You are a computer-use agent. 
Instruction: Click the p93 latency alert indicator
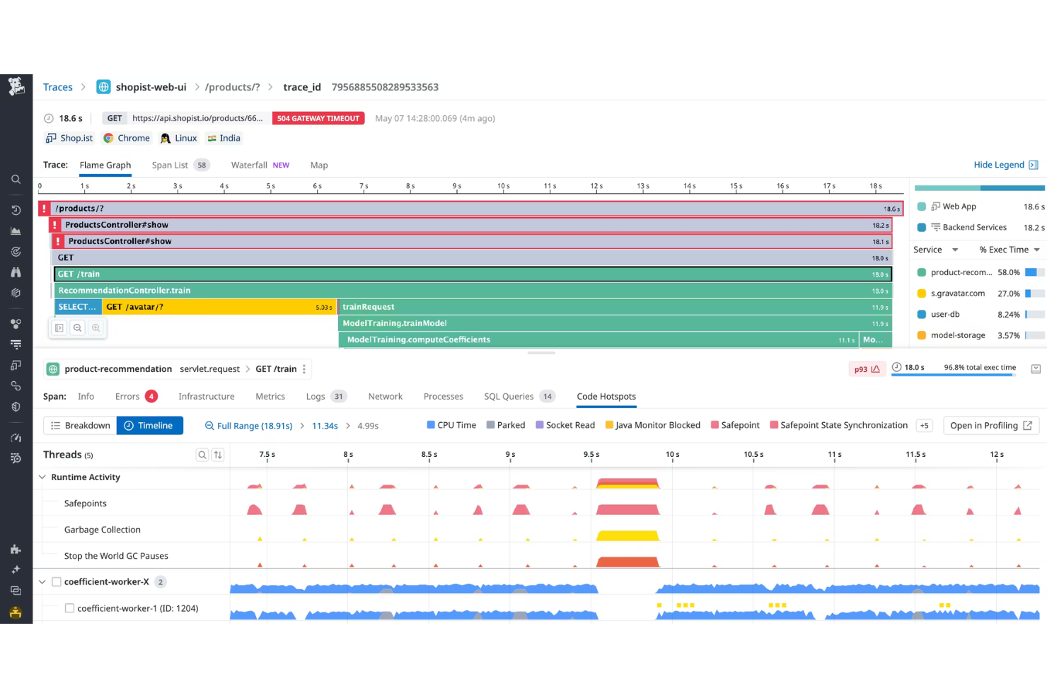coord(867,368)
